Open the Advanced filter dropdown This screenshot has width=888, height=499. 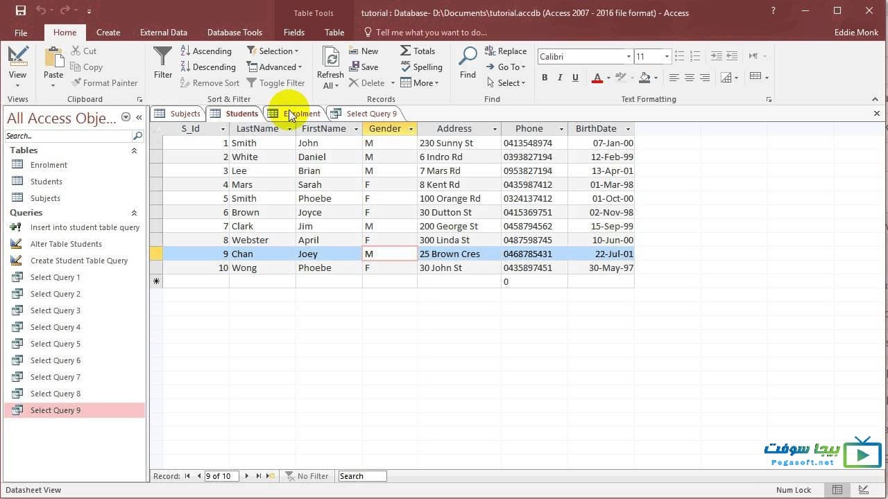(275, 67)
